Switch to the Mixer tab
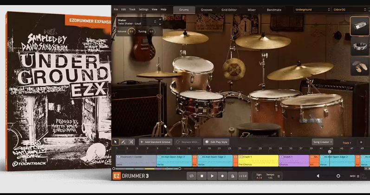The width and height of the screenshot is (370, 195). (x=252, y=10)
